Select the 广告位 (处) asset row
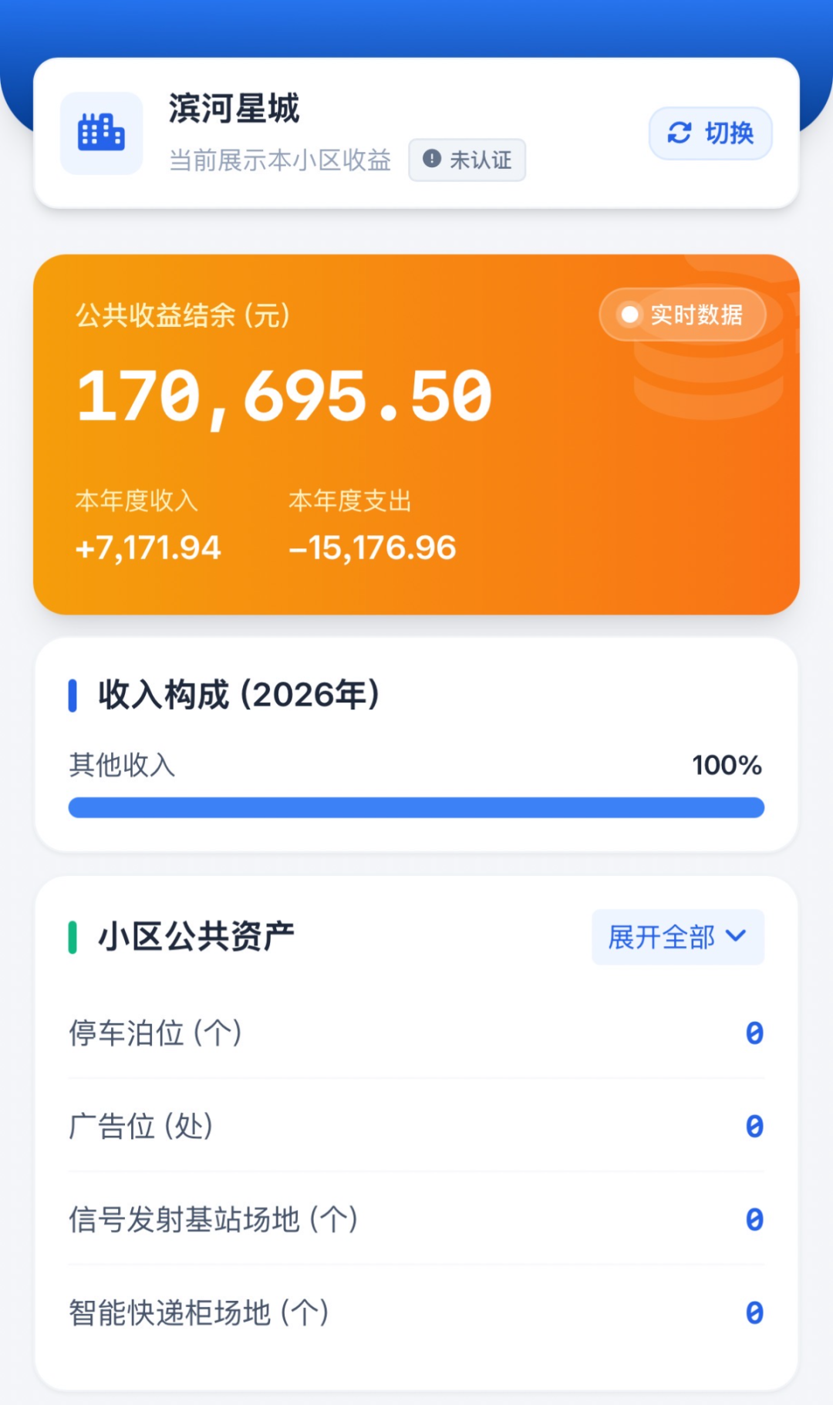The height and width of the screenshot is (1405, 833). [x=416, y=1126]
